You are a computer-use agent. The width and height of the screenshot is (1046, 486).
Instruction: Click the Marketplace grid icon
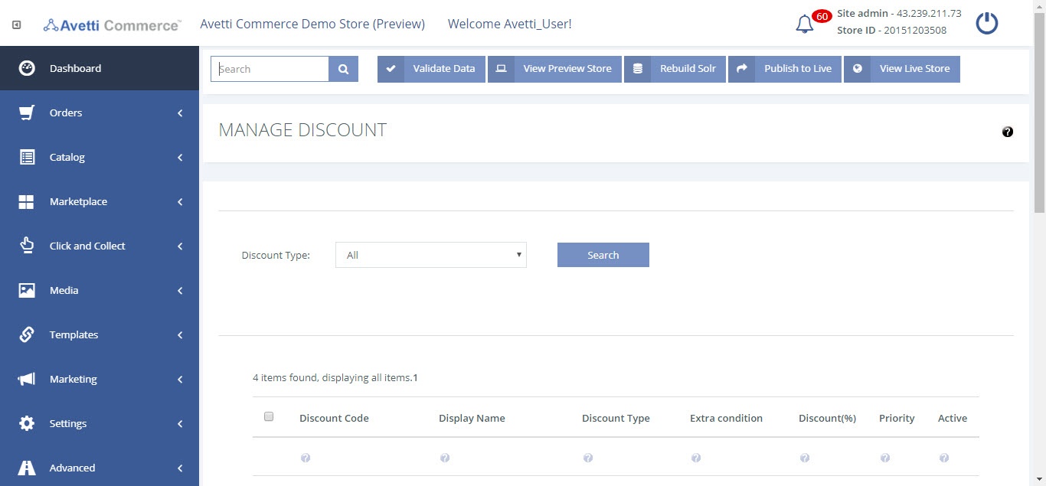click(x=27, y=201)
